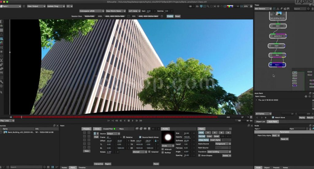This screenshot has width=314, height=169.
Task: Click the RGB channel color bars icon
Action: pyautogui.click(x=230, y=6)
